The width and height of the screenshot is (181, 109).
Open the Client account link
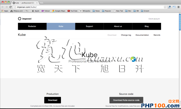click(x=154, y=19)
